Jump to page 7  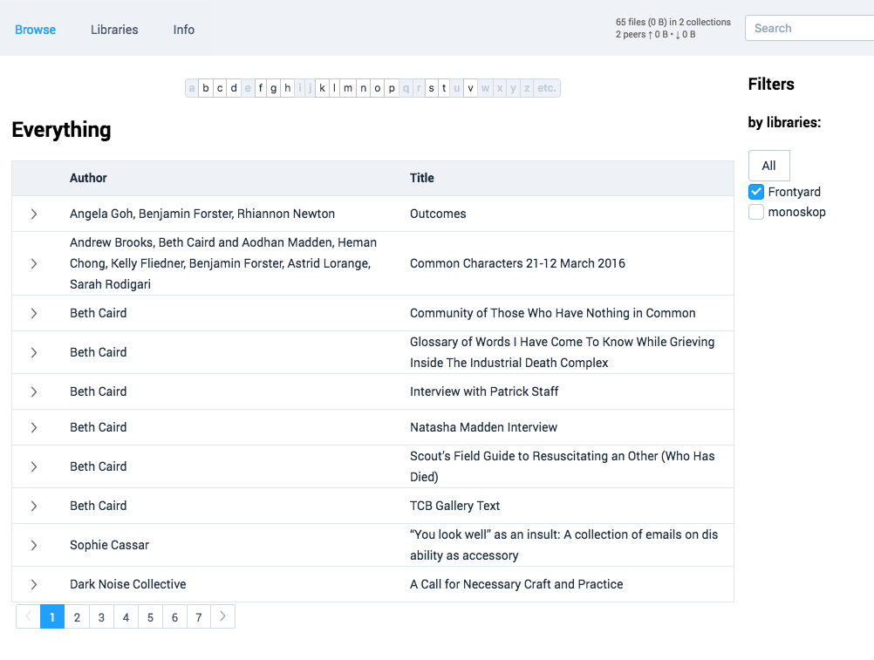click(x=198, y=616)
